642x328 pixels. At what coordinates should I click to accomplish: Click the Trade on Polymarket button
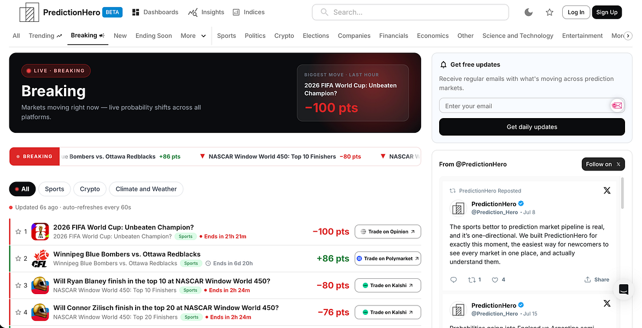coord(388,259)
